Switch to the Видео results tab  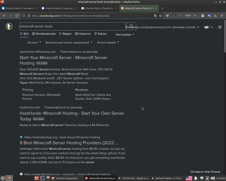pyautogui.click(x=65, y=34)
